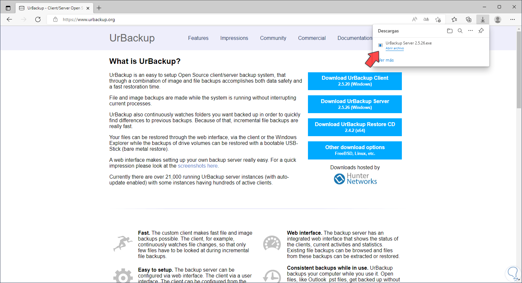Open the Documentation menu item
The width and height of the screenshot is (522, 283).
355,38
